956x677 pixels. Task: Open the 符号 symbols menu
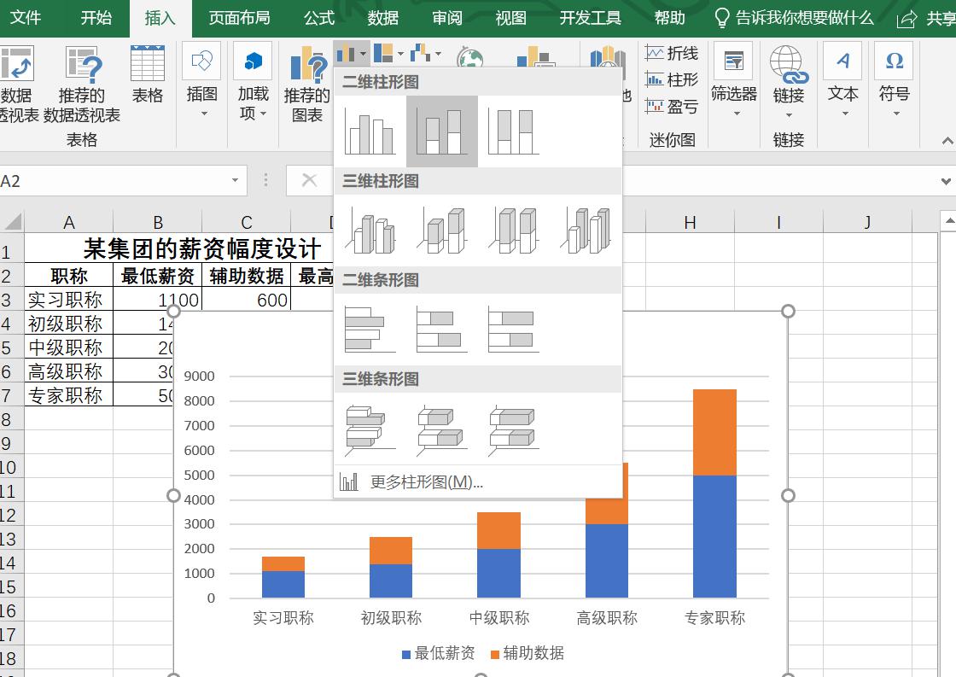[x=894, y=80]
